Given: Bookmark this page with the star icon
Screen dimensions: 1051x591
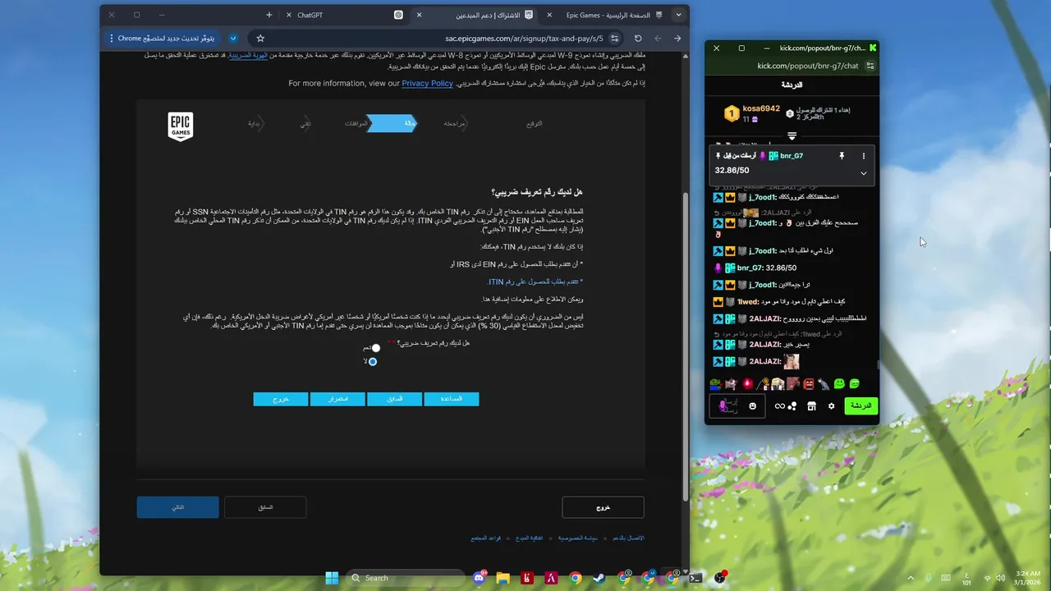Looking at the screenshot, I should tap(260, 38).
